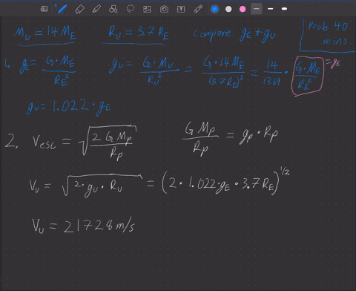
Task: Select the Pen tool
Action: (62, 9)
